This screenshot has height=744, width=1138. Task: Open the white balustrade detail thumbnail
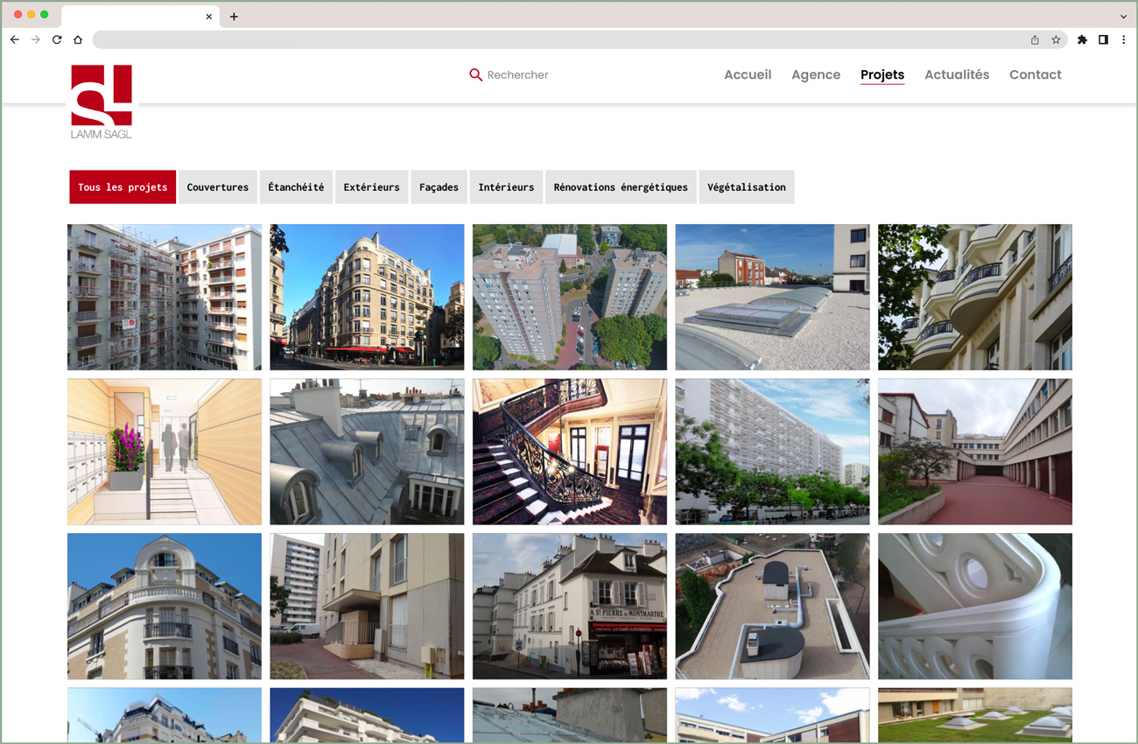pyautogui.click(x=975, y=607)
